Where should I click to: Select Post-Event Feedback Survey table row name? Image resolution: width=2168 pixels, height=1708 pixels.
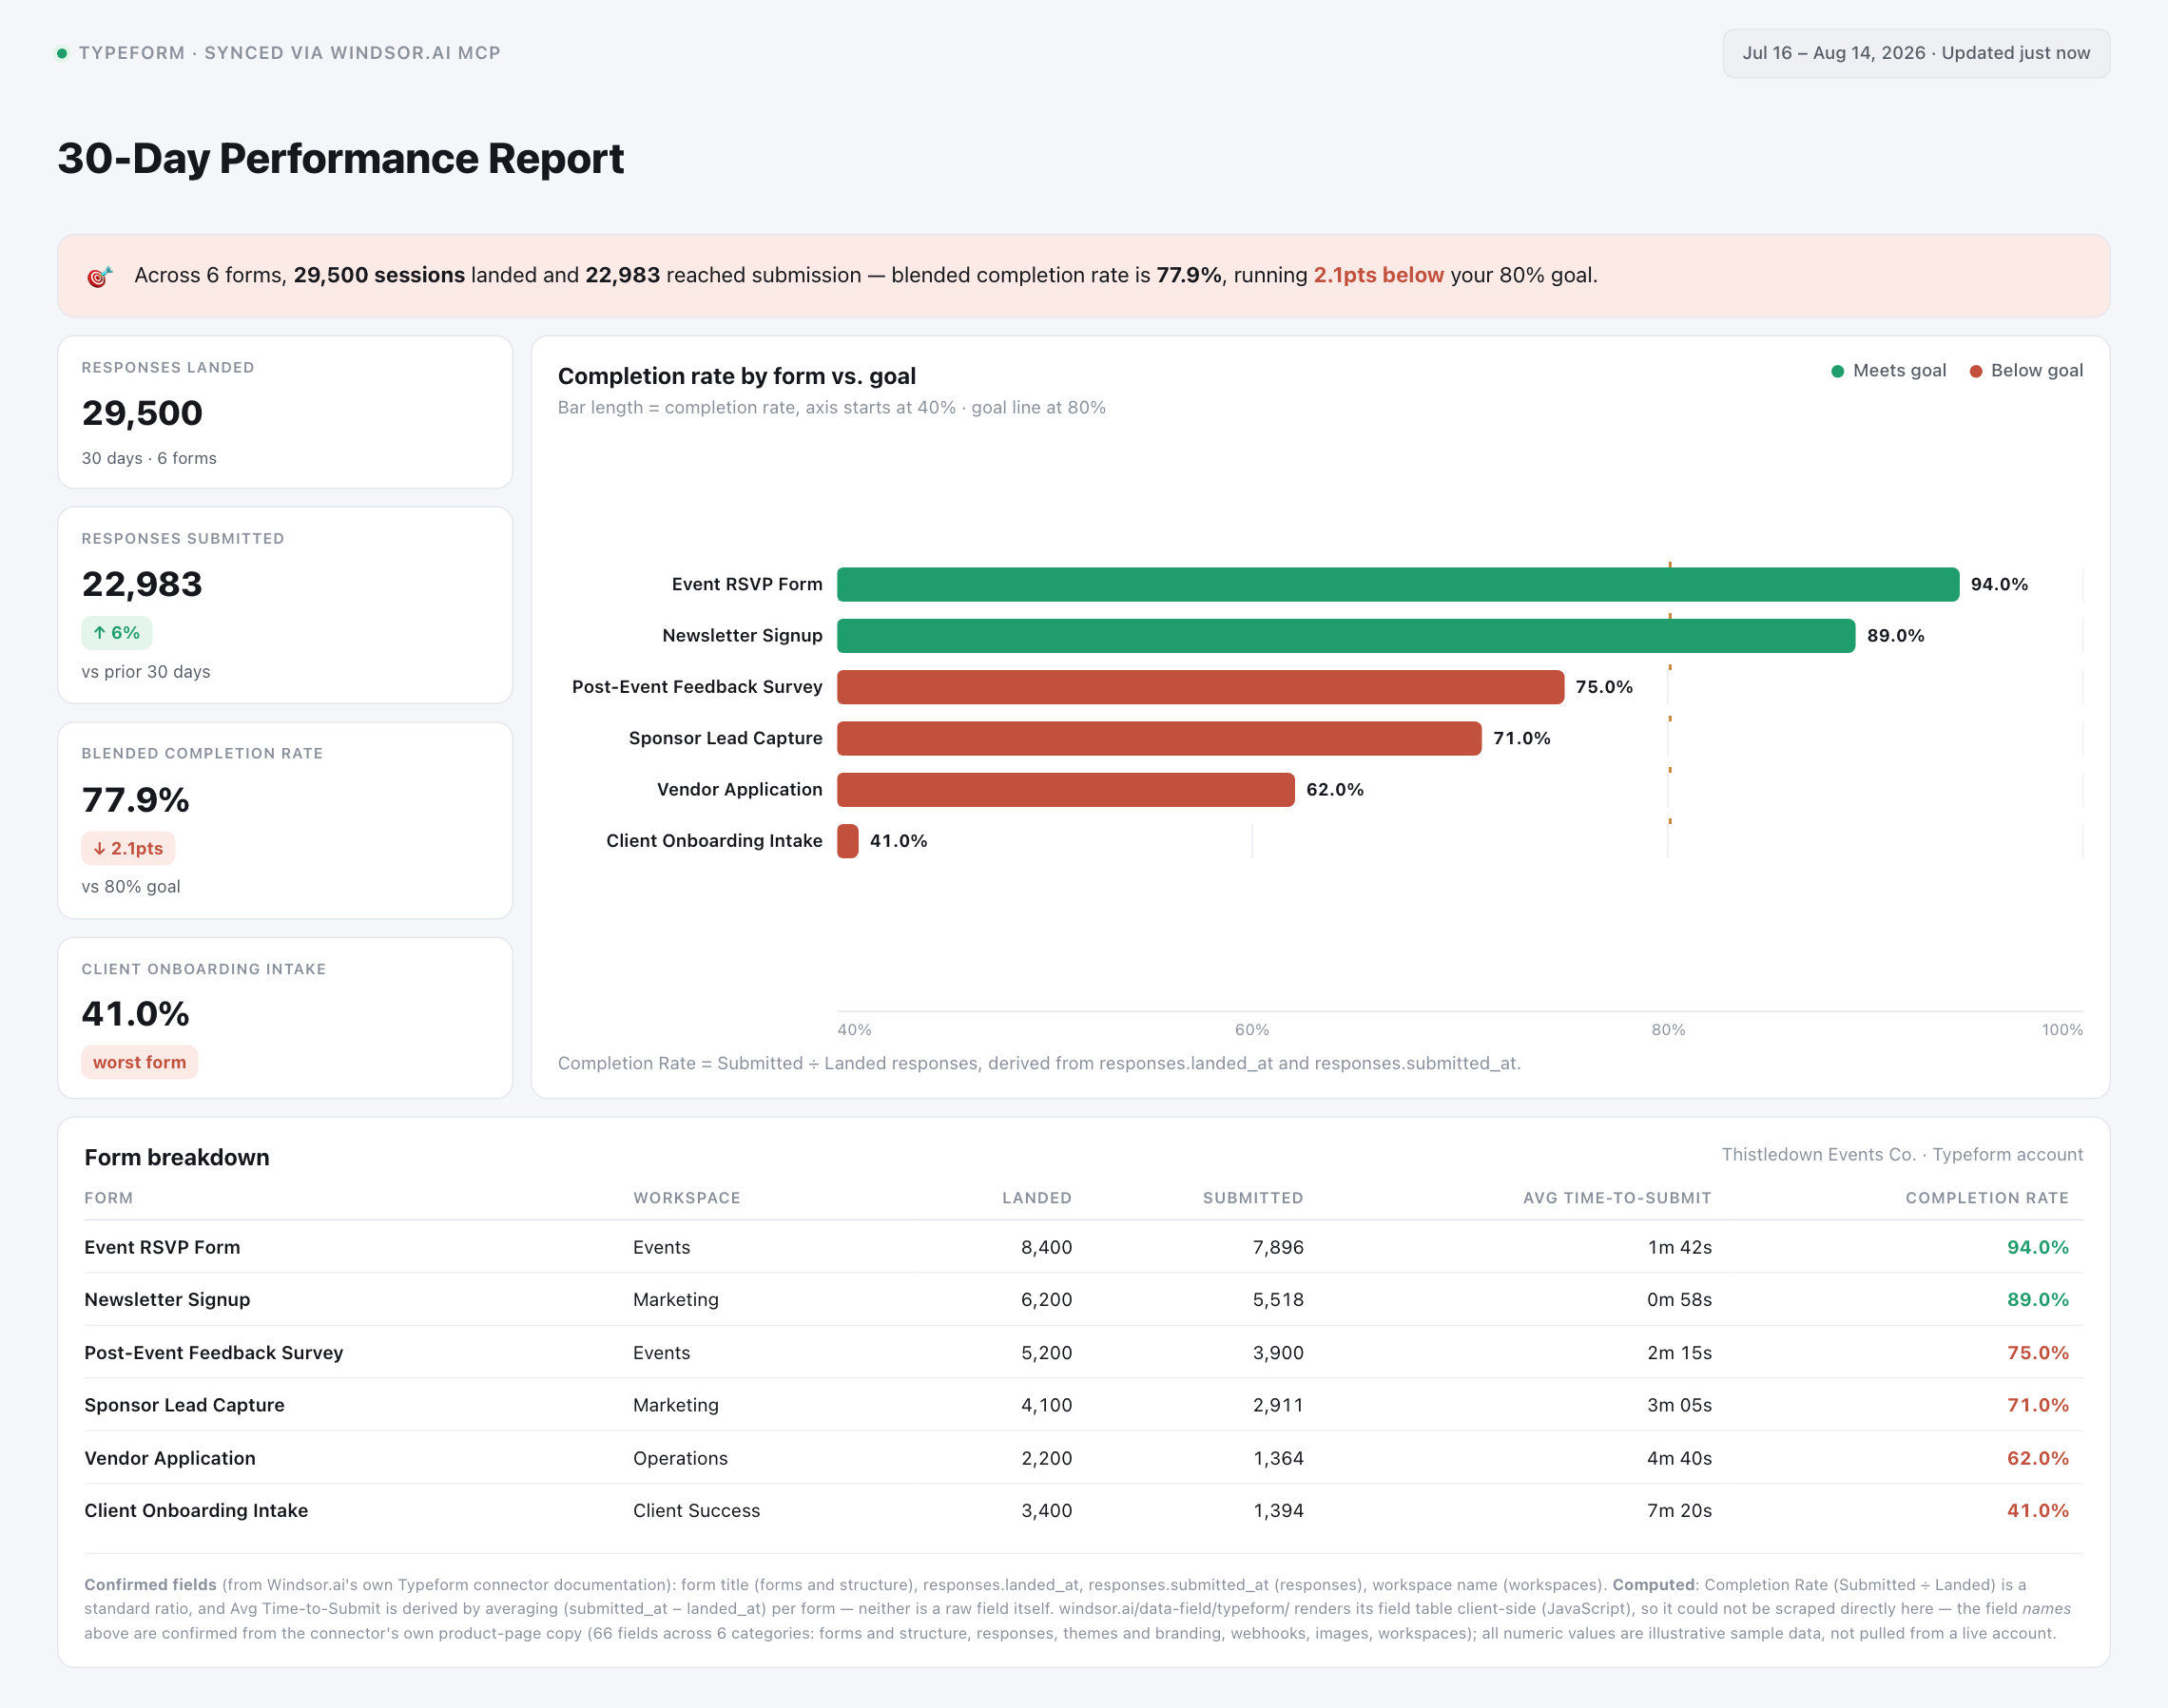click(x=213, y=1352)
